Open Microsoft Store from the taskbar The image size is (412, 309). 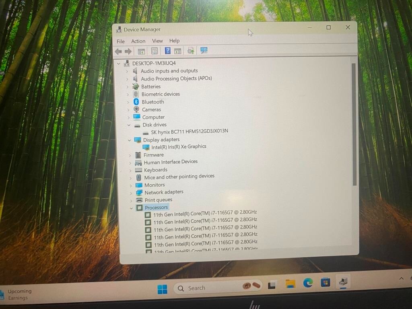[325, 282]
